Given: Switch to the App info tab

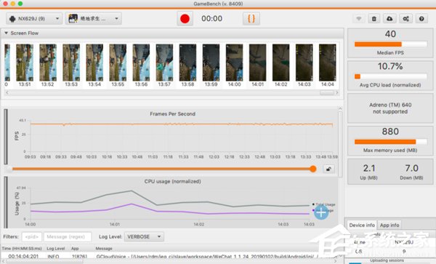Looking at the screenshot, I should tap(389, 225).
